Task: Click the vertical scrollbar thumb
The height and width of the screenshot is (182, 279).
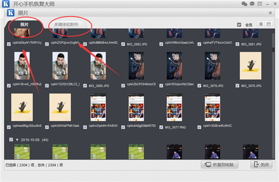Action: tap(273, 49)
